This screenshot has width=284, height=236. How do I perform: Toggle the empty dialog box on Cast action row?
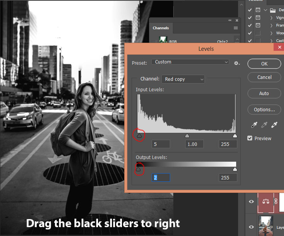tap(258, 40)
